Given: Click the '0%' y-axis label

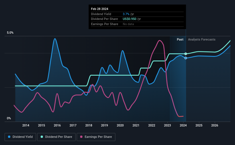Looking at the screenshot, I should click(9, 118).
